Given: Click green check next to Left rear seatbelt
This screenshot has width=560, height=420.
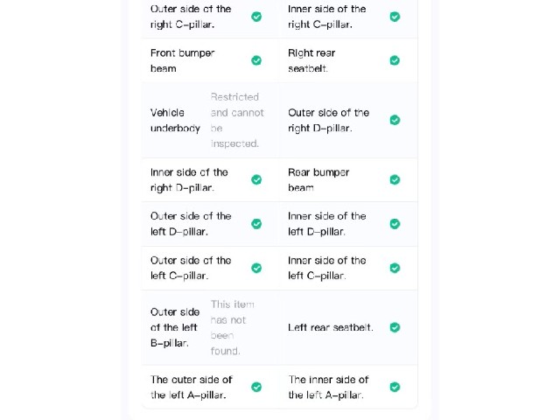Looking at the screenshot, I should point(395,327).
